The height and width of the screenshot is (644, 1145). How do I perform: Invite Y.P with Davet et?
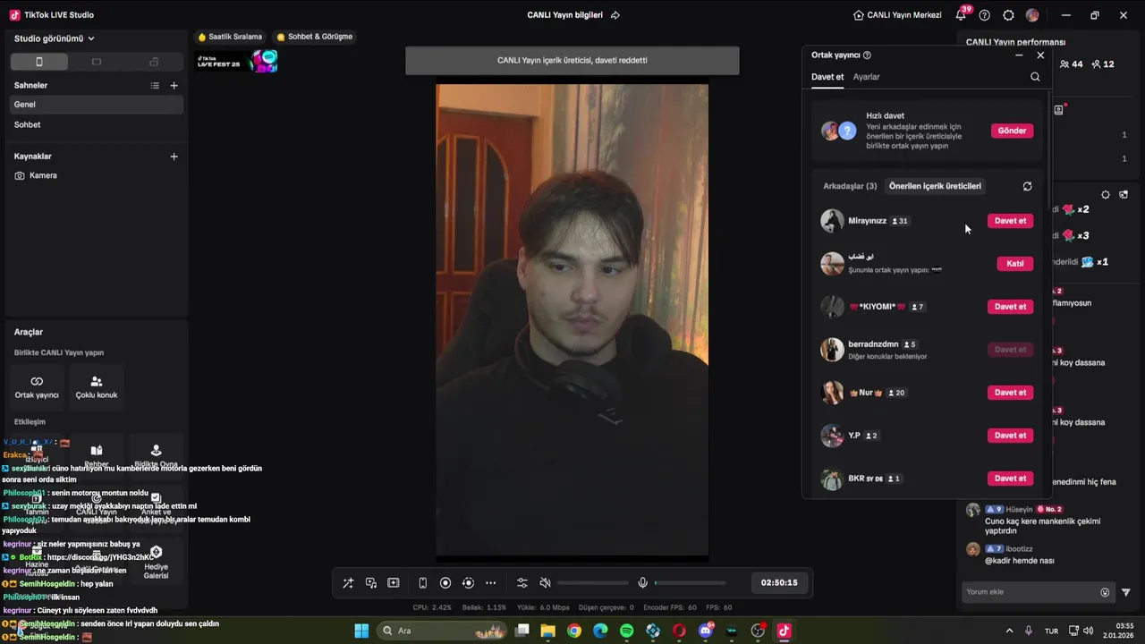point(1011,436)
